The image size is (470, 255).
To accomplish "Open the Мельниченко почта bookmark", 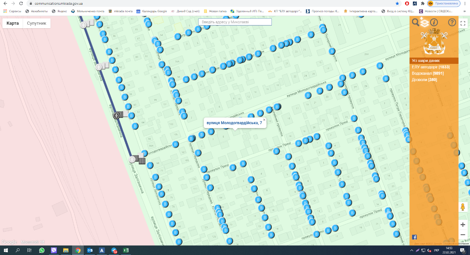I will click(88, 11).
